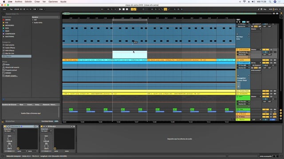Arm the Arrangement Record button
This screenshot has height=159, width=284.
tap(127, 9)
